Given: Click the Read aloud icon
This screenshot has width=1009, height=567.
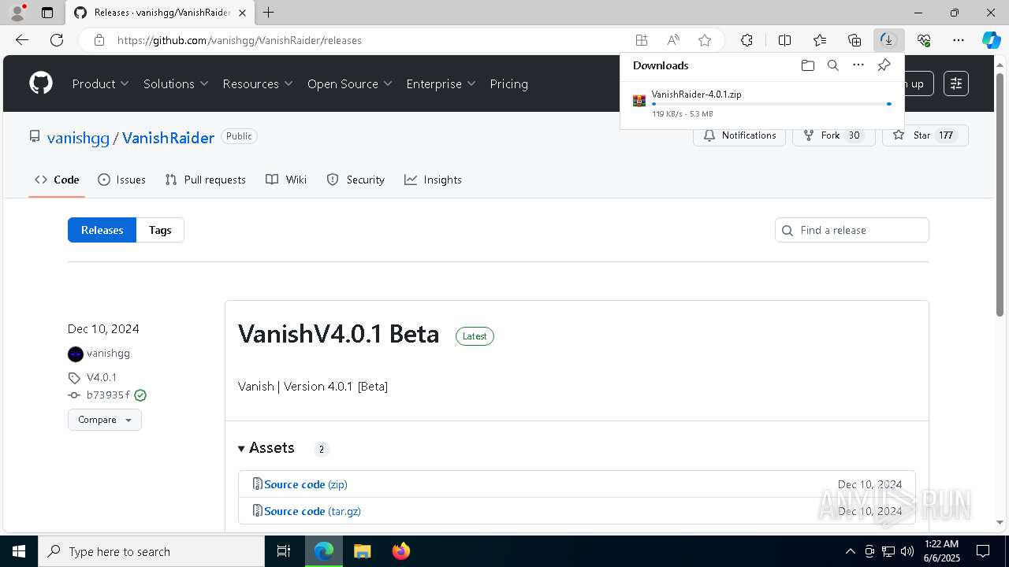Looking at the screenshot, I should click(x=673, y=40).
